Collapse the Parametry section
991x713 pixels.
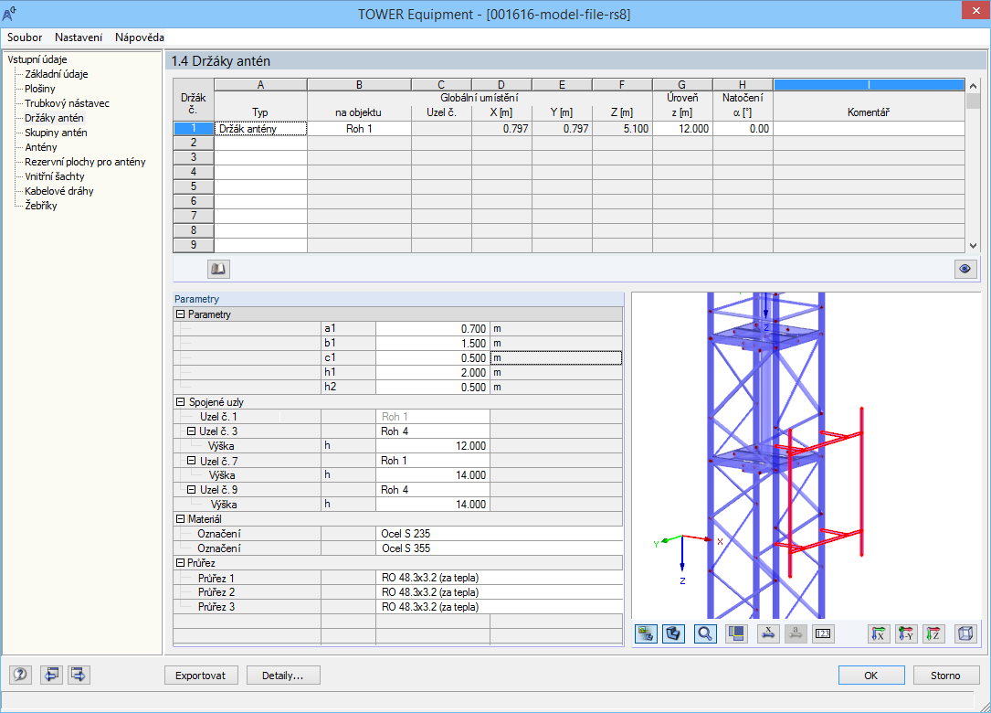coord(180,314)
